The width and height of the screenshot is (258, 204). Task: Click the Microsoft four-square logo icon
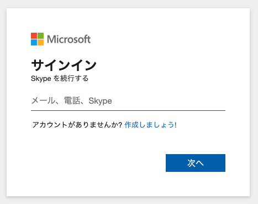37,39
